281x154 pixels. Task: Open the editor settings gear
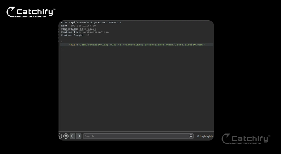[x=66, y=136]
